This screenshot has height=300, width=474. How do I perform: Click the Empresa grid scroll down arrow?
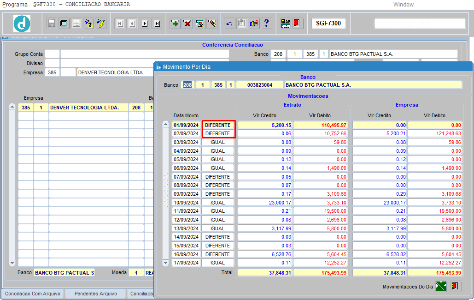[x=12, y=263]
